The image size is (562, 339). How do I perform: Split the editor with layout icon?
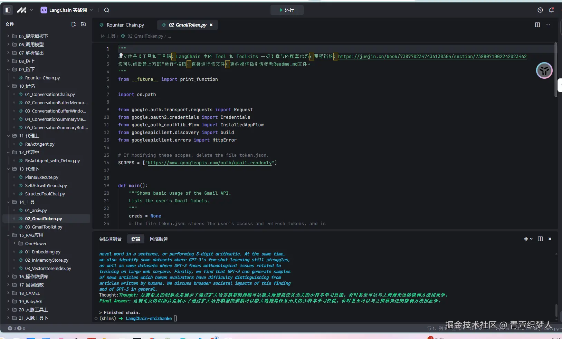point(537,25)
